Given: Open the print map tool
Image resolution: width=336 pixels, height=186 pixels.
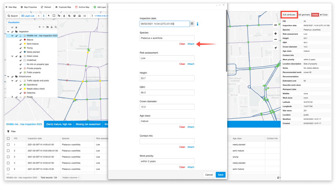Looking at the screenshot, I should pyautogui.click(x=79, y=16).
